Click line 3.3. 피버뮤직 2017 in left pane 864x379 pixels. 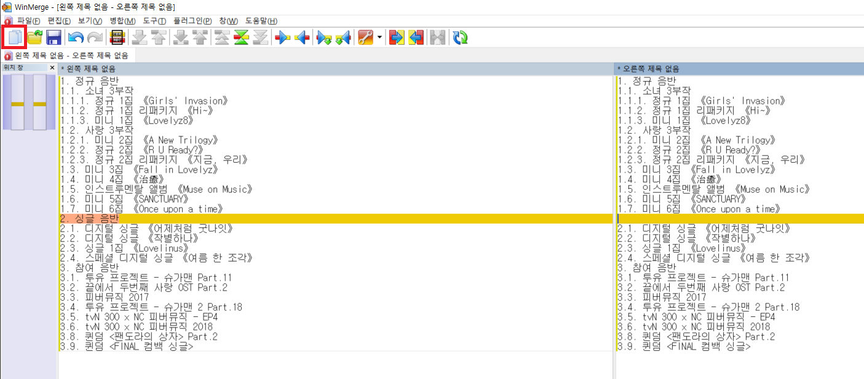105,297
